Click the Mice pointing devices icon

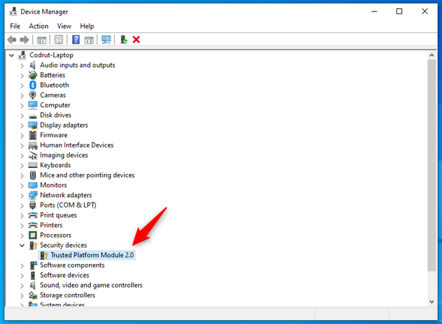[x=33, y=175]
